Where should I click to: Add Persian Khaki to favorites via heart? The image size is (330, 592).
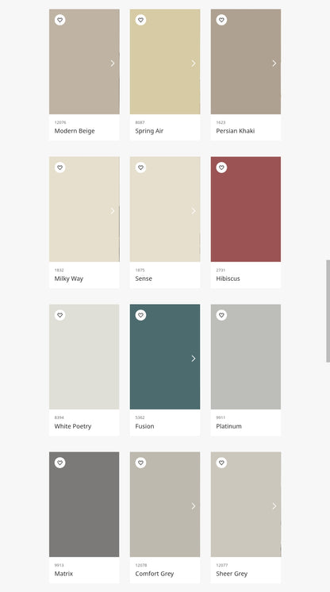pos(221,20)
